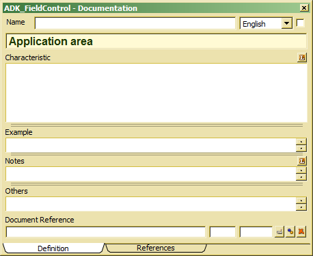Click into the Name input field
The image size is (313, 256).
point(135,23)
